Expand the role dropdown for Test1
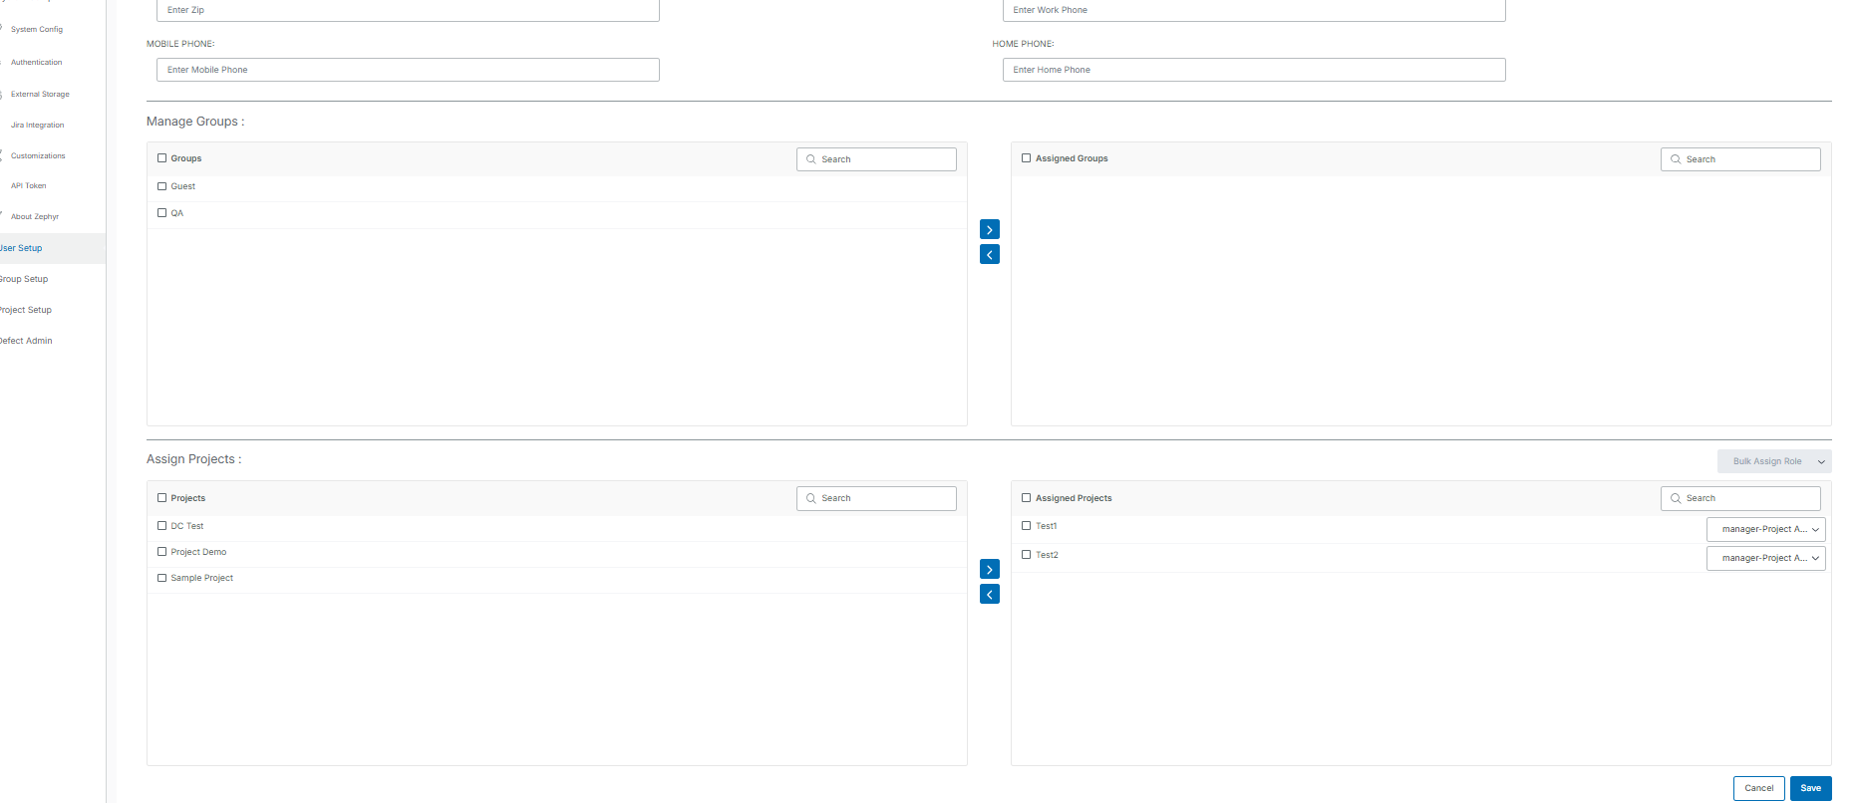The width and height of the screenshot is (1858, 803). 1765,529
